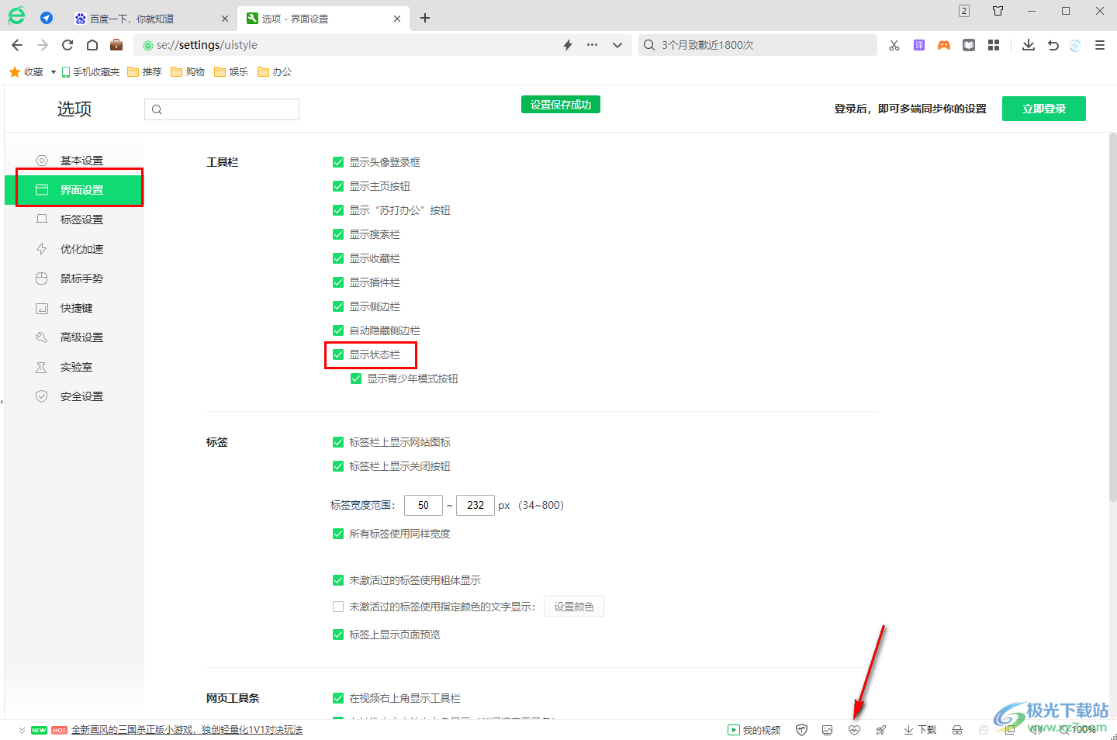Viewport: 1117px width, 740px height.
Task: Click the lightning speed mode icon
Action: click(568, 45)
